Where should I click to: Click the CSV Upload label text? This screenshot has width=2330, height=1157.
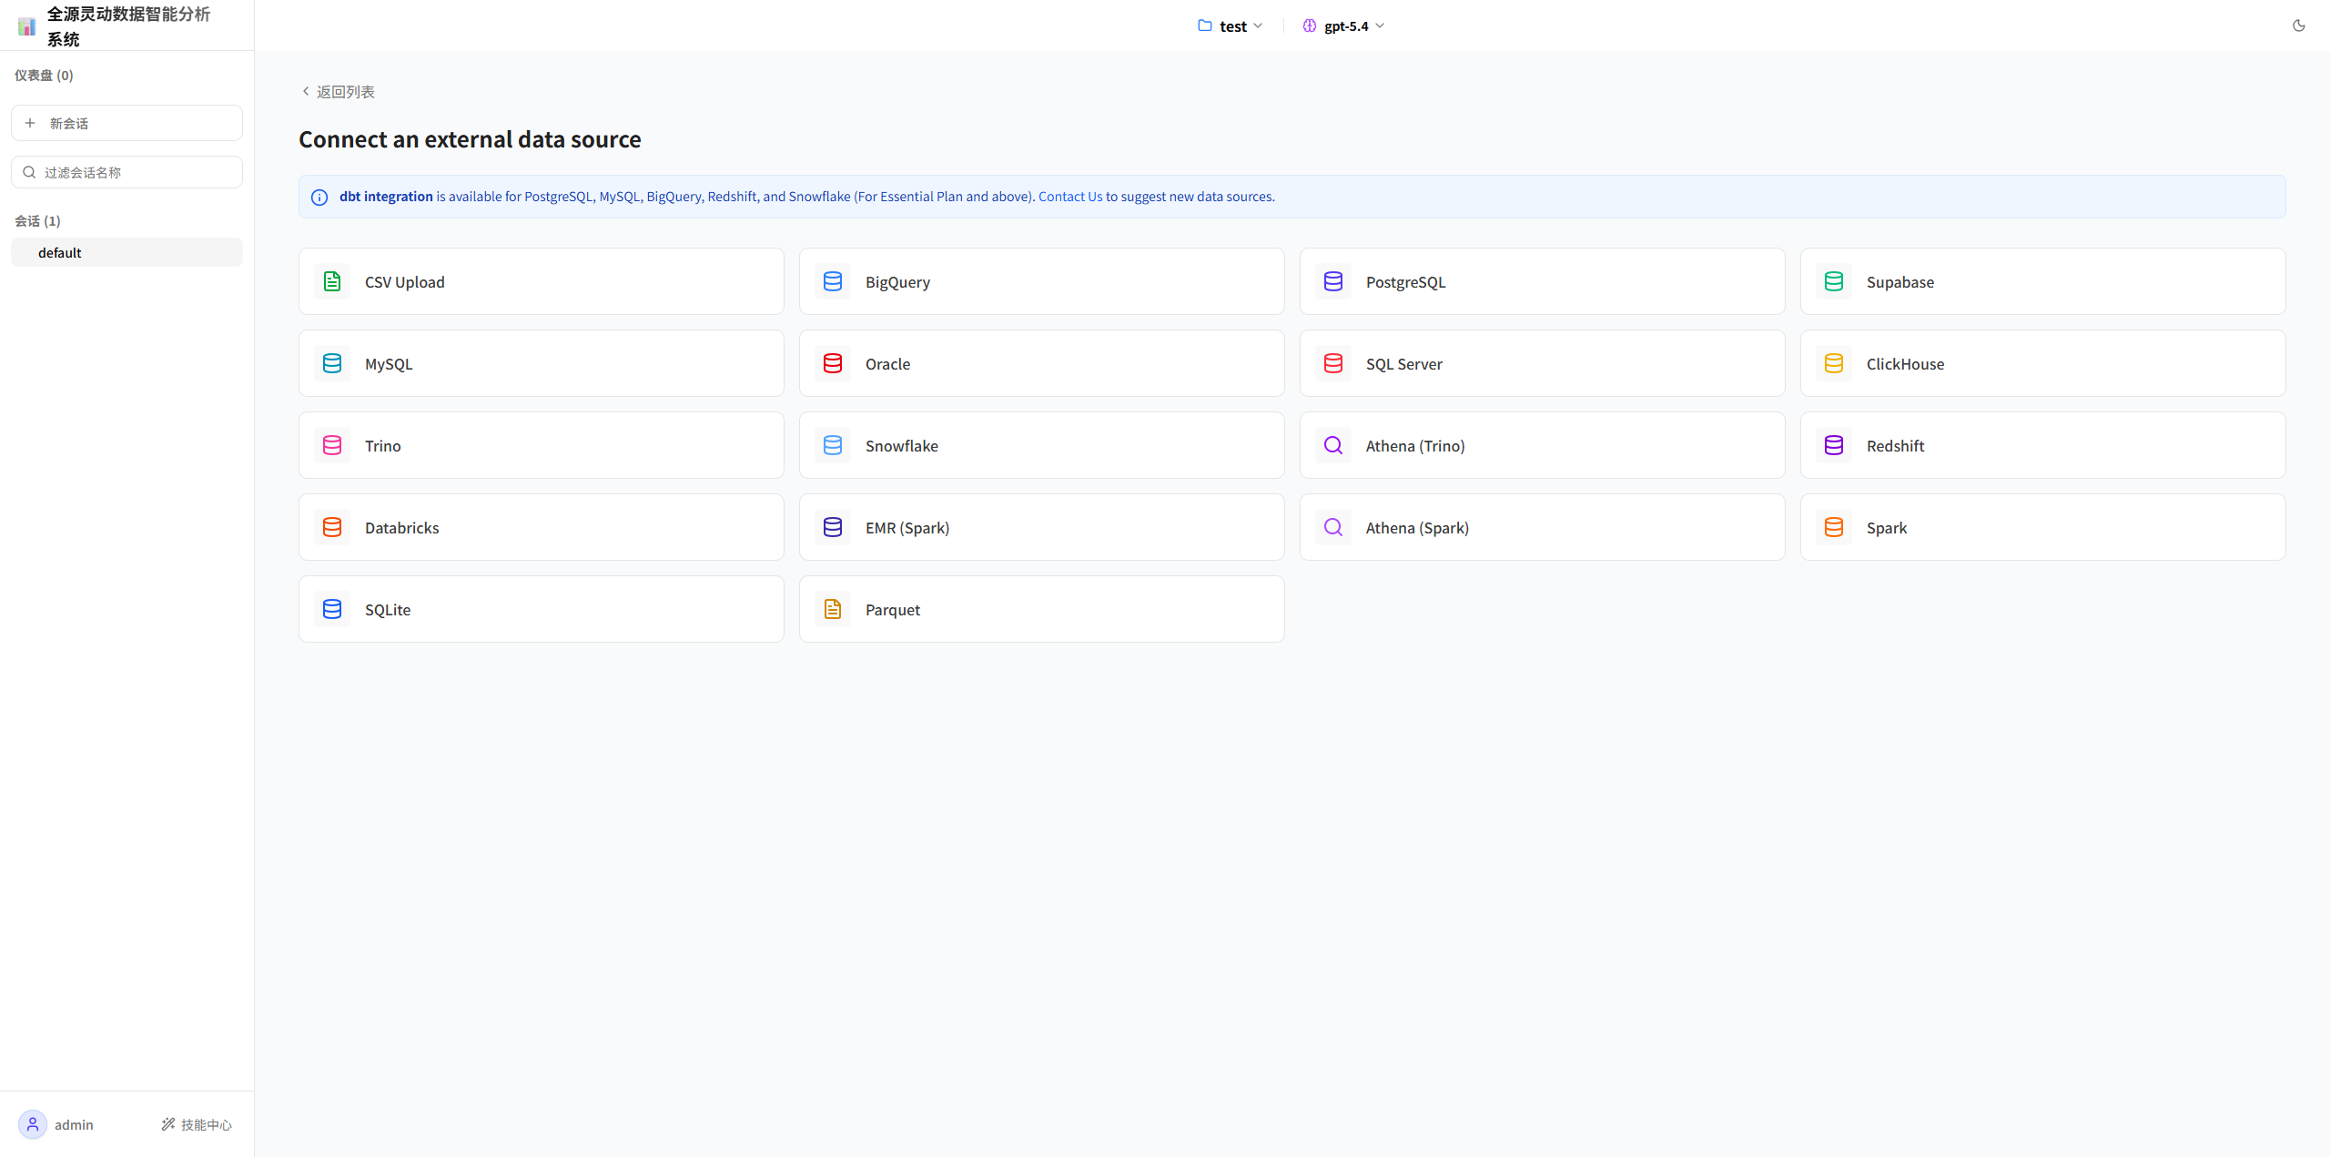pyautogui.click(x=405, y=282)
